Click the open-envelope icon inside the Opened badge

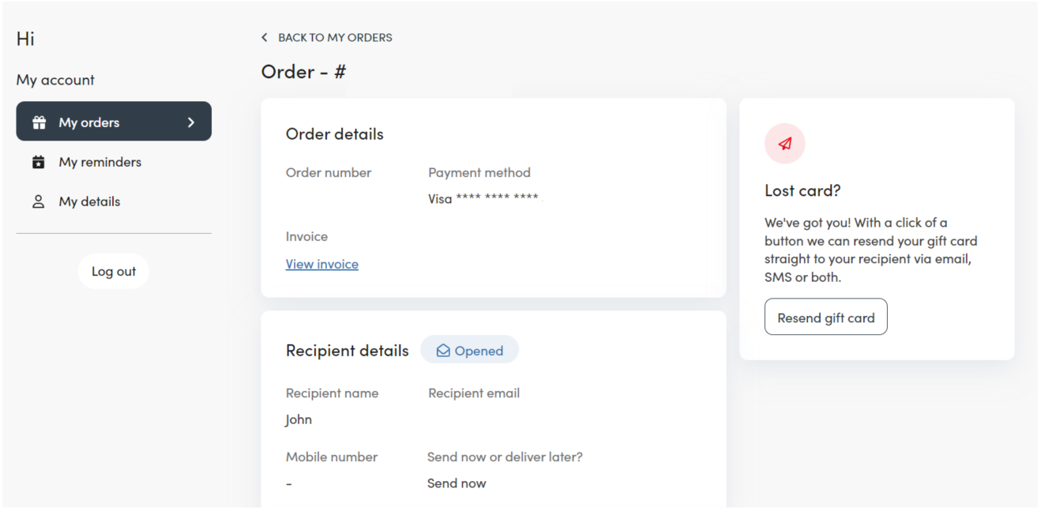444,350
